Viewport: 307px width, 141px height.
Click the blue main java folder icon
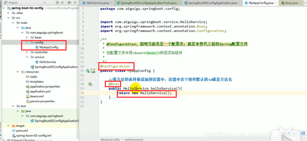click(x=23, y=28)
